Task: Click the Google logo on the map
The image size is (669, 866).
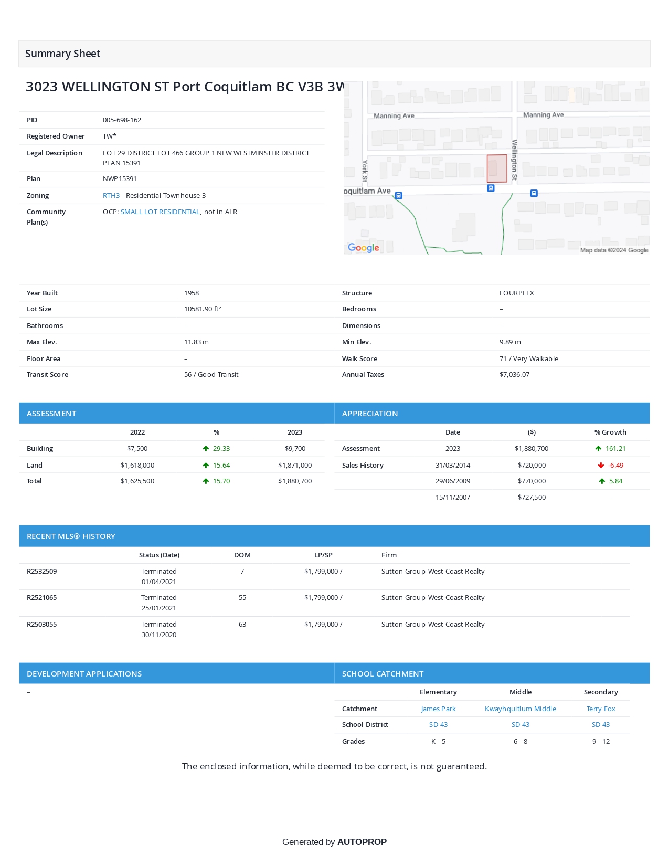Action: (x=364, y=248)
